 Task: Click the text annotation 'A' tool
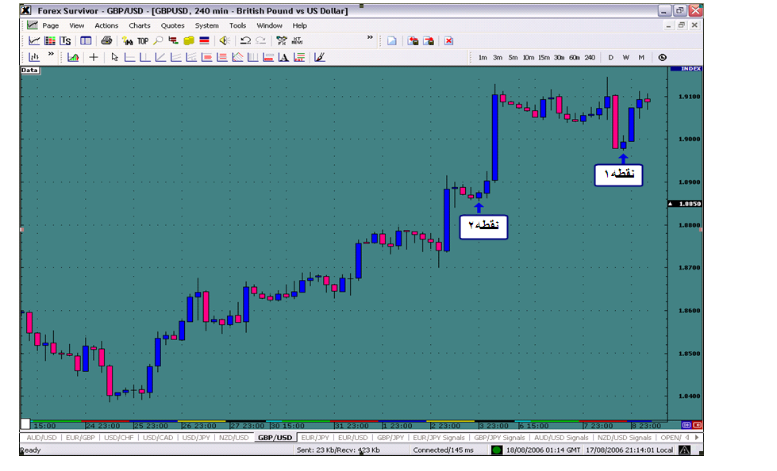283,57
